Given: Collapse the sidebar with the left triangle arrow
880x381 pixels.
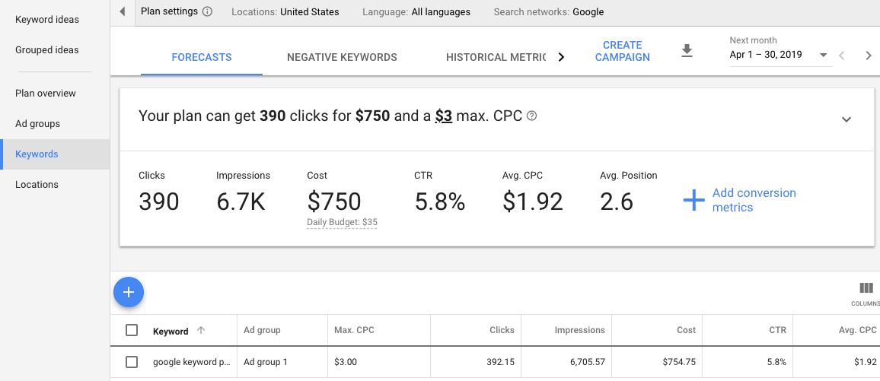Looking at the screenshot, I should pyautogui.click(x=123, y=12).
